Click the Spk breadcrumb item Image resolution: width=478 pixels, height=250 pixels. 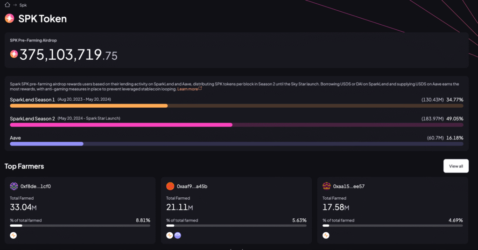tap(23, 5)
